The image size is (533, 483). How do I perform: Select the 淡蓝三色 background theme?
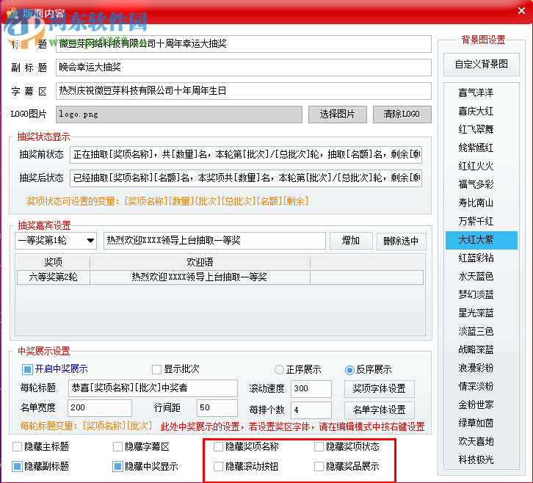pos(482,331)
